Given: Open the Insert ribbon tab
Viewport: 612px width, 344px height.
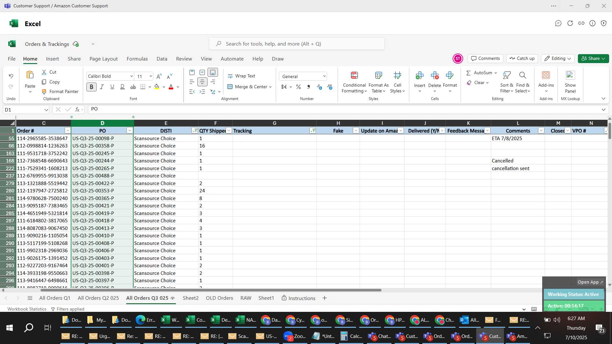Looking at the screenshot, I should [52, 59].
